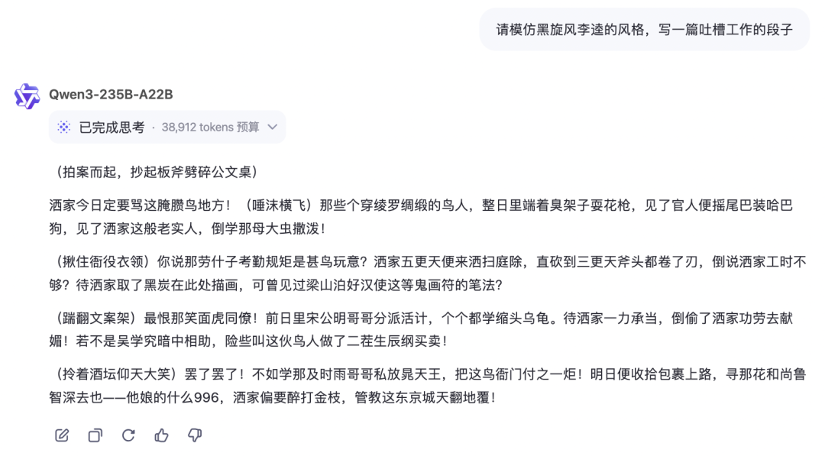Click the Qwen3-235B-A22B model name
825x456 pixels.
(x=111, y=94)
